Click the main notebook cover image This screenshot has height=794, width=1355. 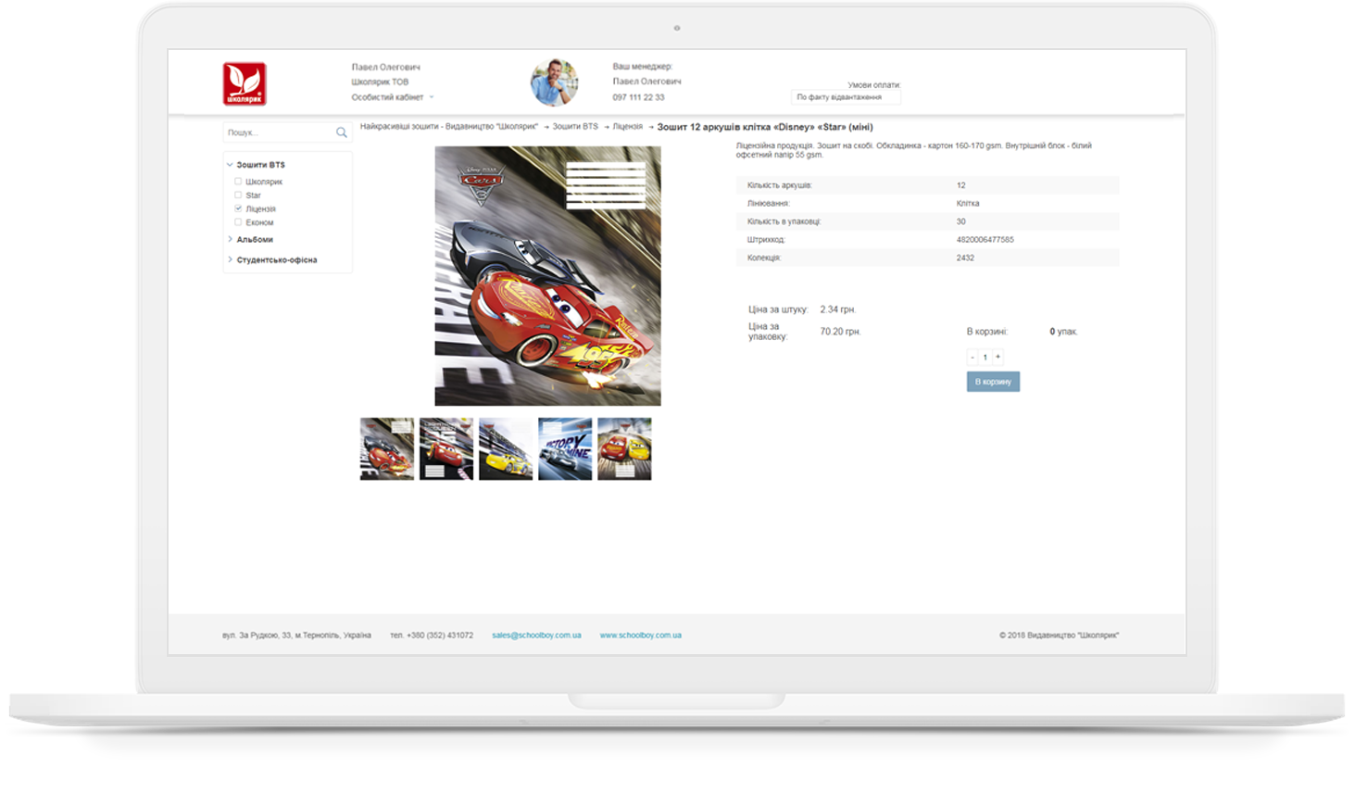click(x=547, y=276)
